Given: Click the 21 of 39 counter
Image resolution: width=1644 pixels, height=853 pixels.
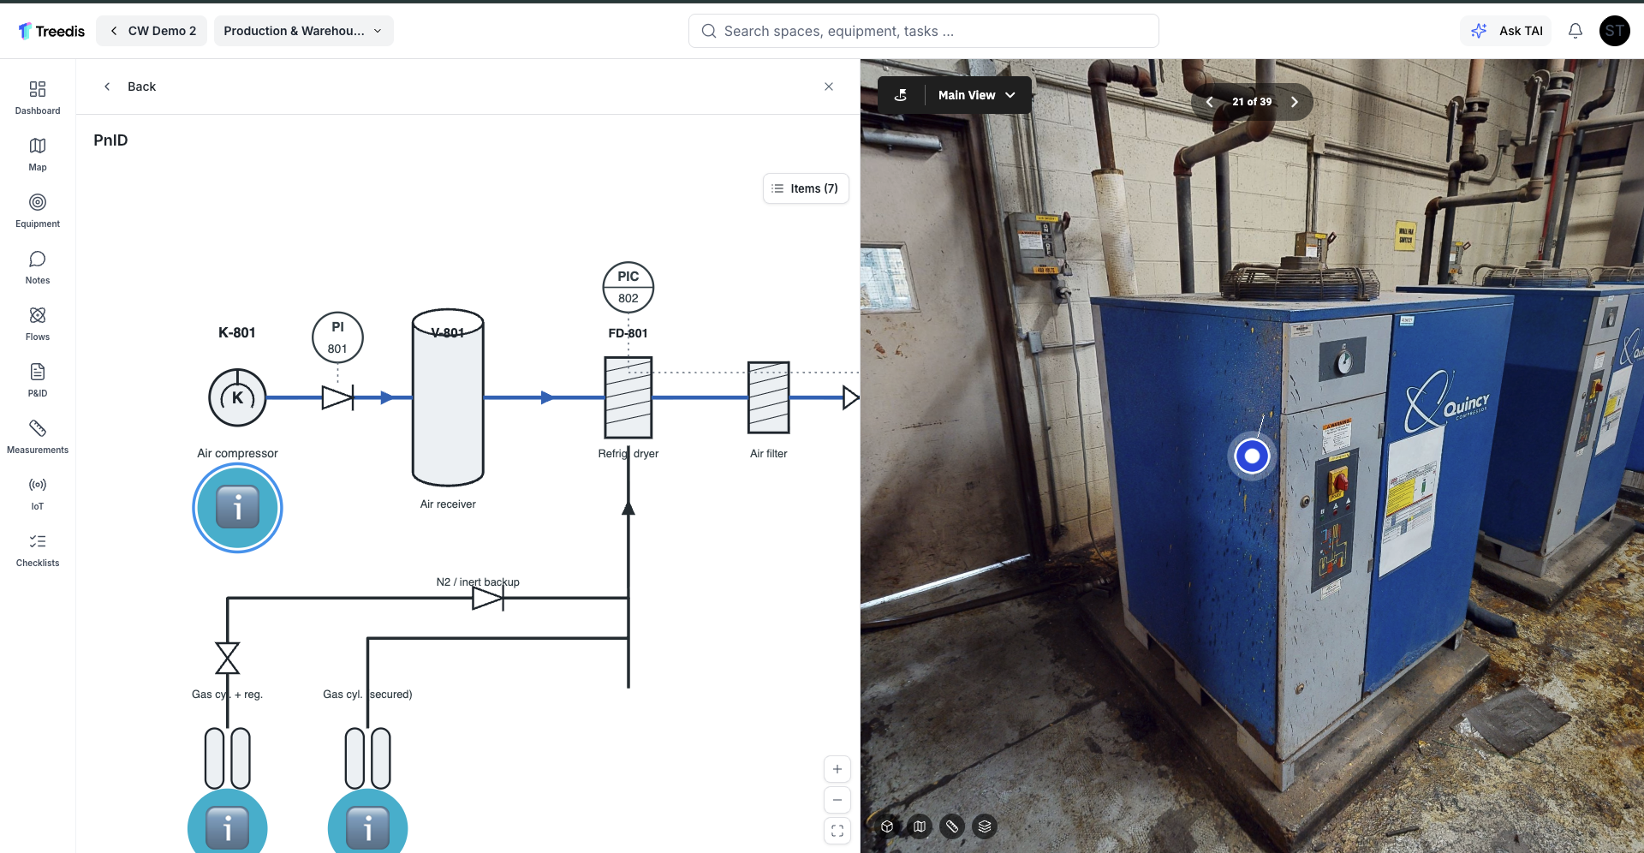Looking at the screenshot, I should (1252, 102).
